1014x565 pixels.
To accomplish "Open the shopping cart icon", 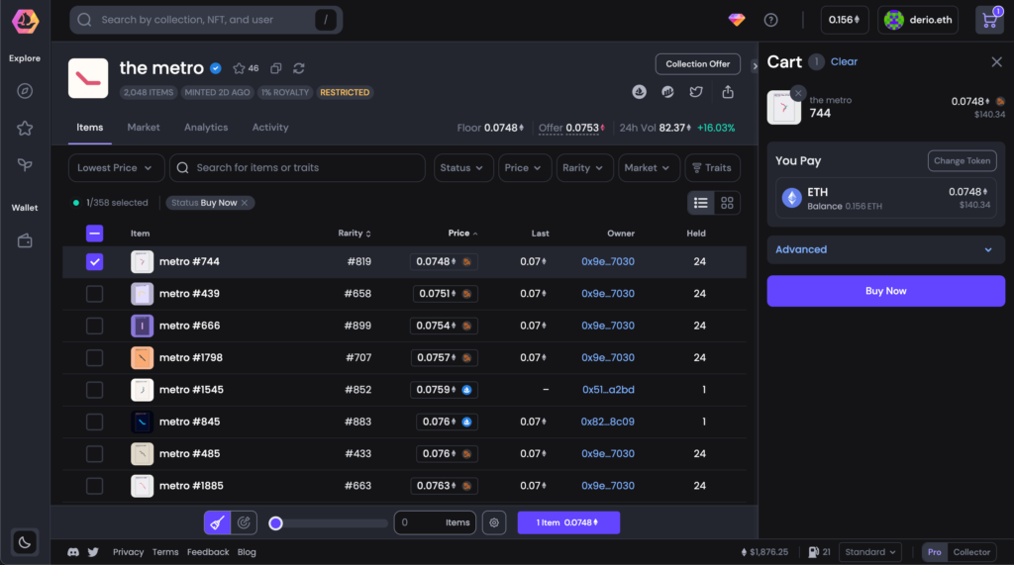I will pos(989,20).
